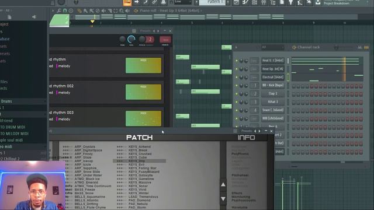
Task: Show the Channel rack via toolbar icon
Action: coord(254,2)
